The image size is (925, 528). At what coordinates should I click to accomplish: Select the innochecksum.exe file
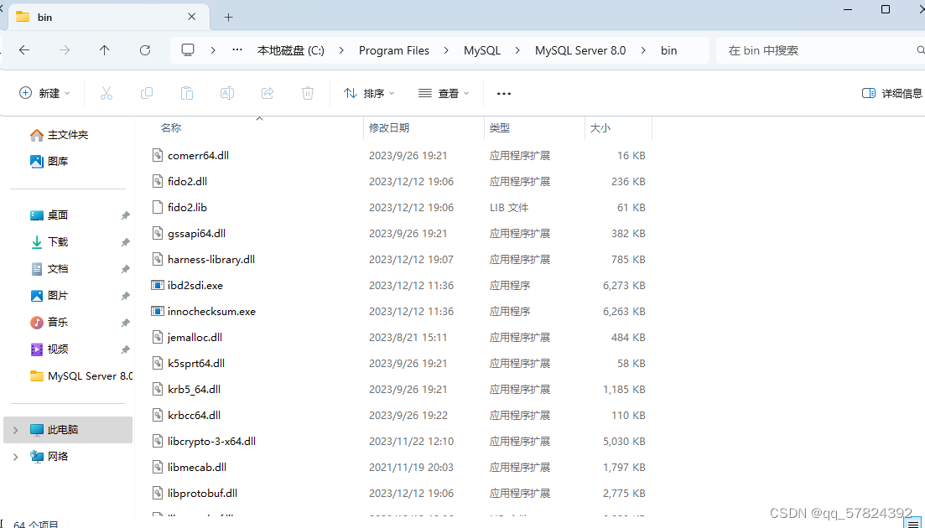click(211, 311)
